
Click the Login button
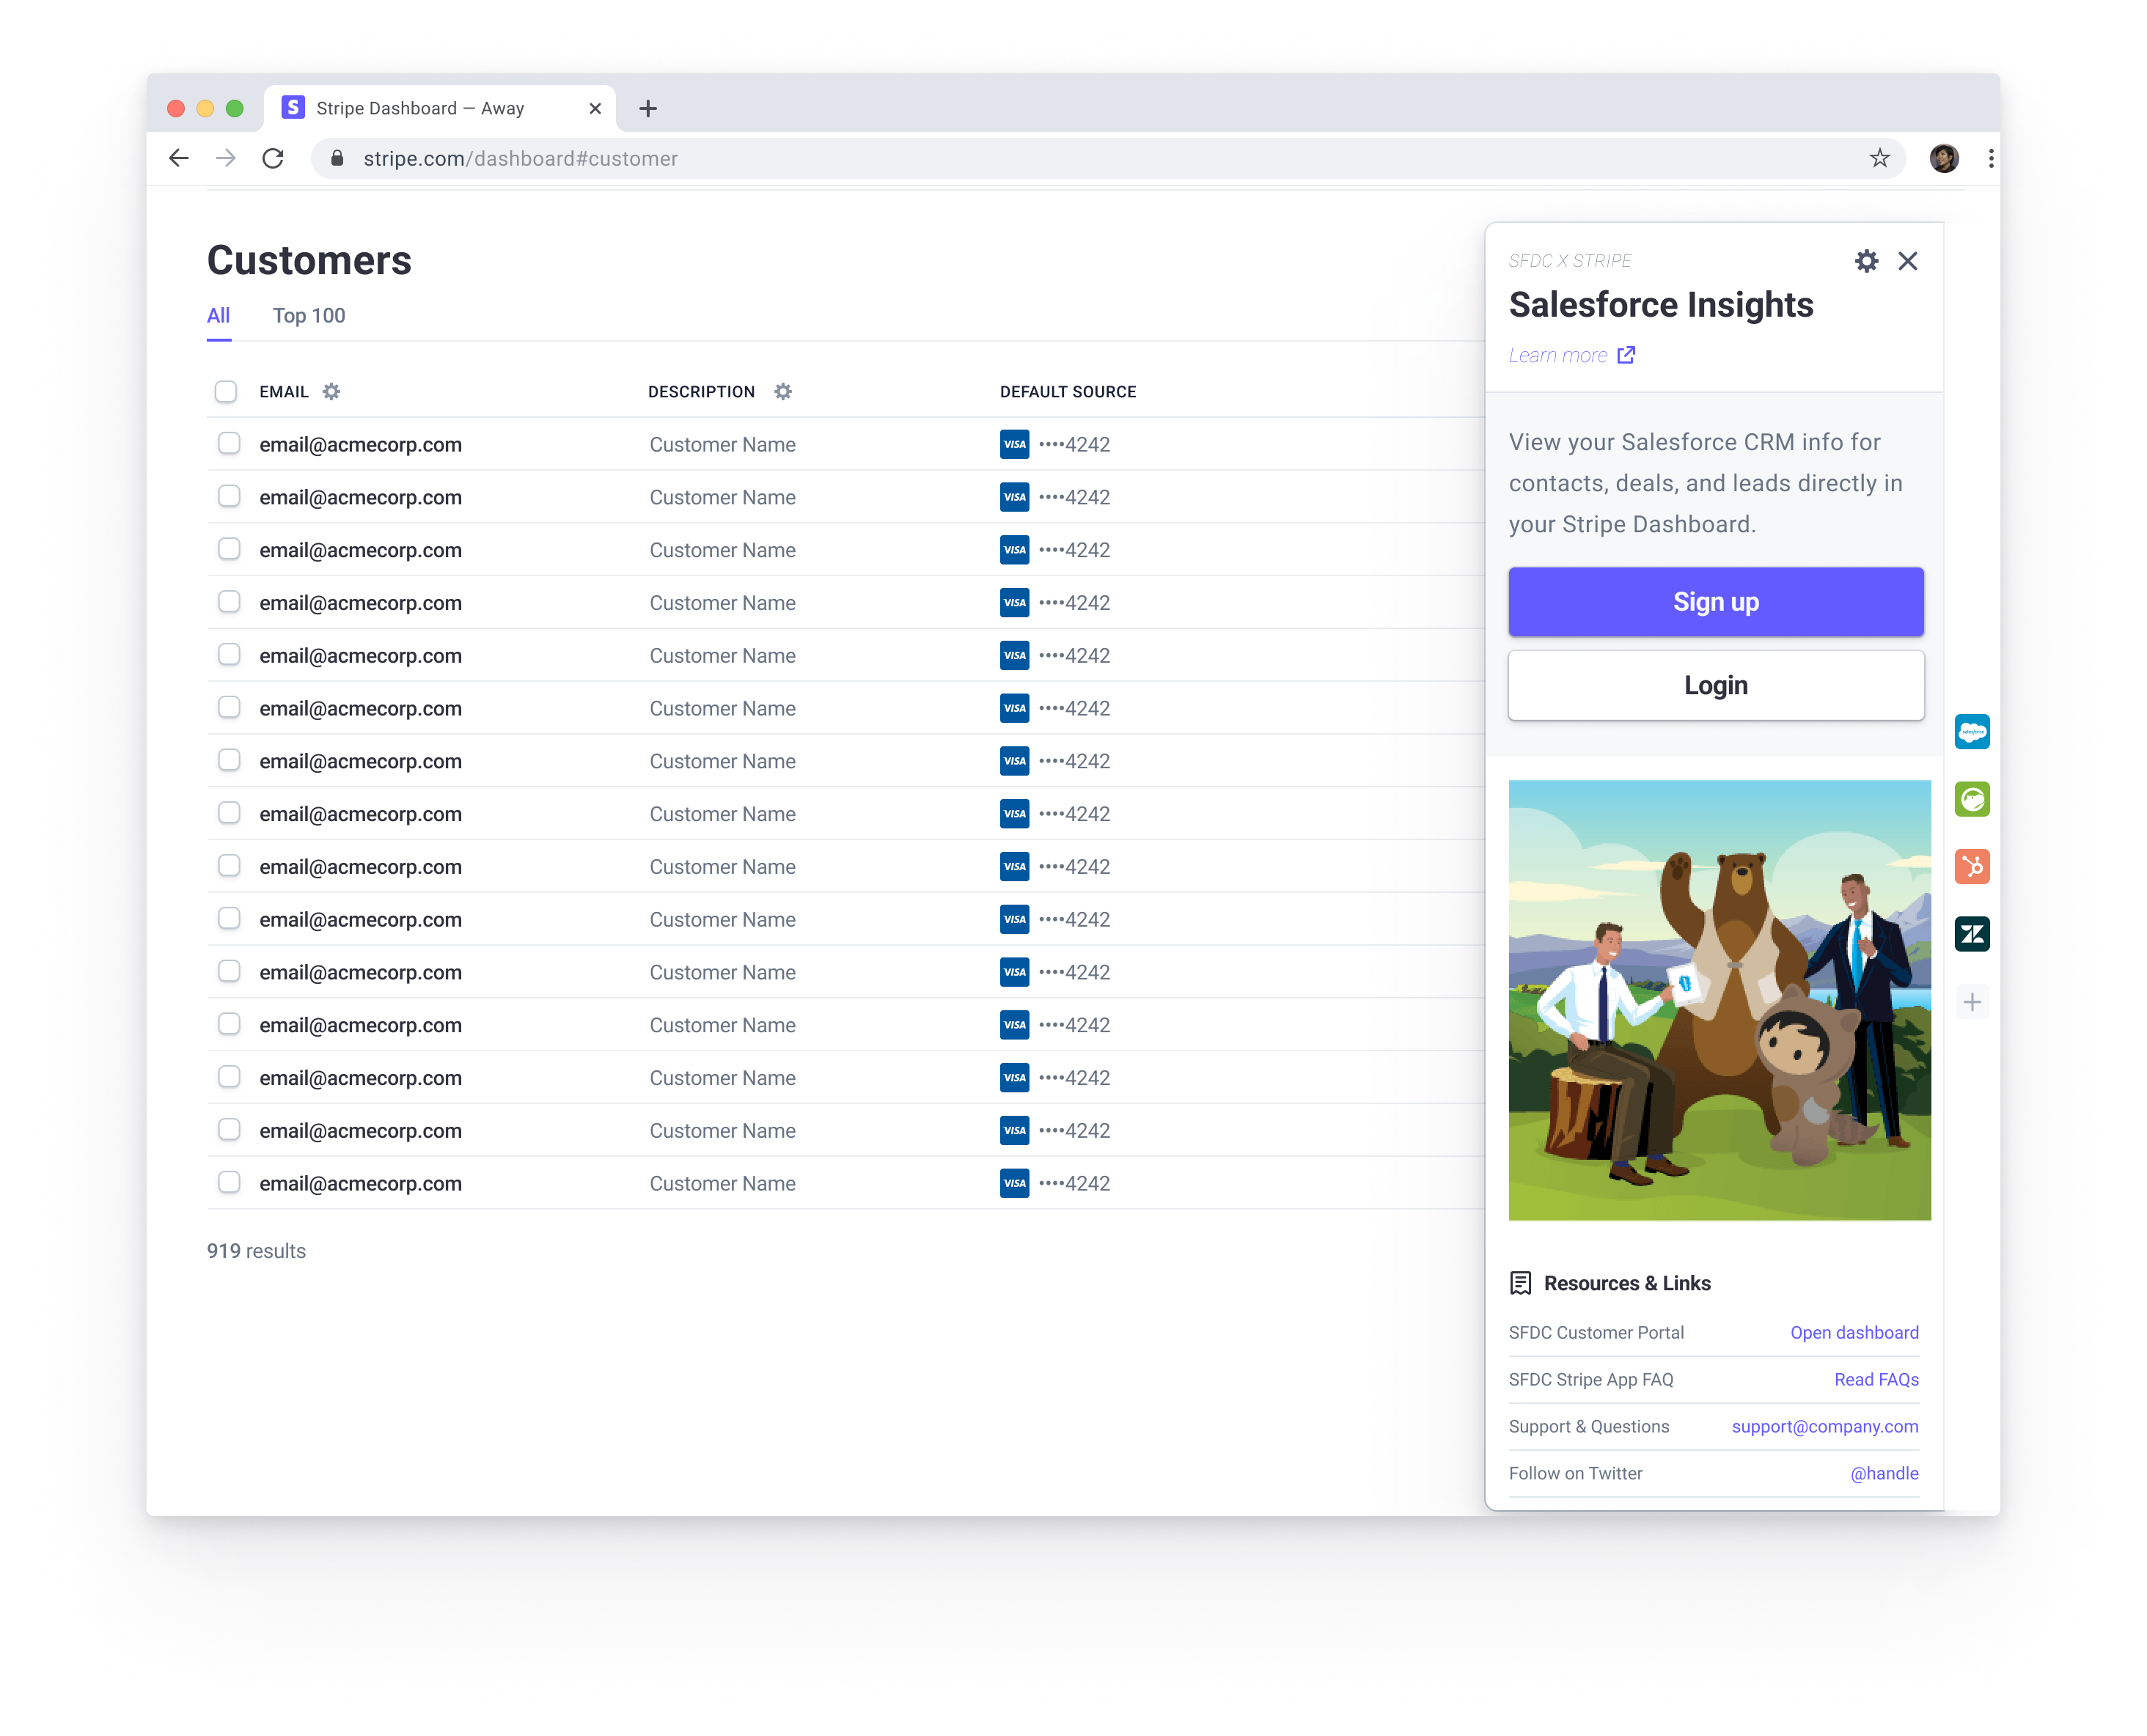(1715, 685)
